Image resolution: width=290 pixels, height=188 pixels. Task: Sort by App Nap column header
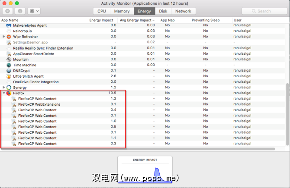pyautogui.click(x=168, y=20)
